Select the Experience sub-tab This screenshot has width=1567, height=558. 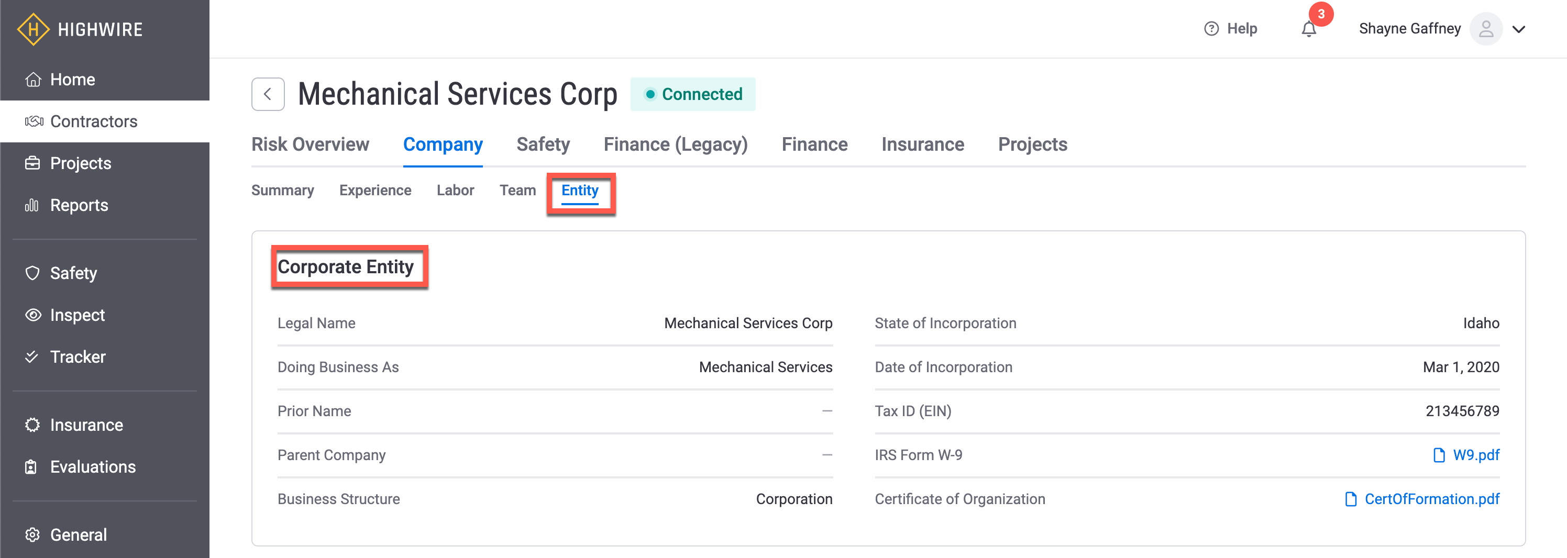click(376, 191)
